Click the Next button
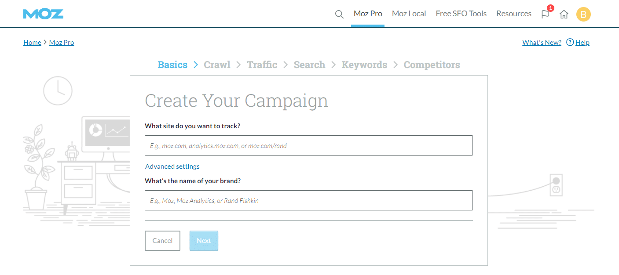The image size is (619, 275). pyautogui.click(x=204, y=241)
